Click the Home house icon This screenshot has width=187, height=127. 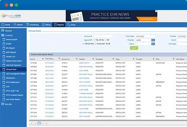(x=3, y=25)
